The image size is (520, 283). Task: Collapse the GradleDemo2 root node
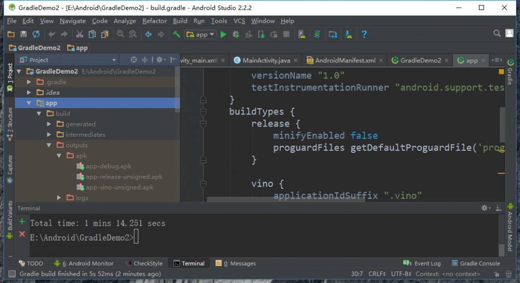[x=19, y=71]
